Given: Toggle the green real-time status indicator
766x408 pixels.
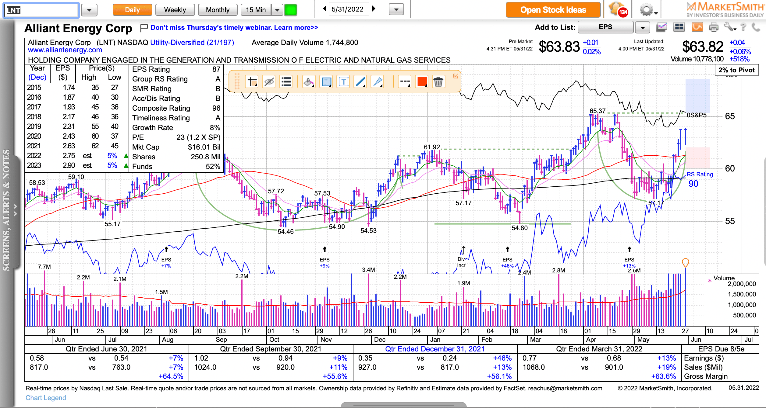Looking at the screenshot, I should [290, 10].
